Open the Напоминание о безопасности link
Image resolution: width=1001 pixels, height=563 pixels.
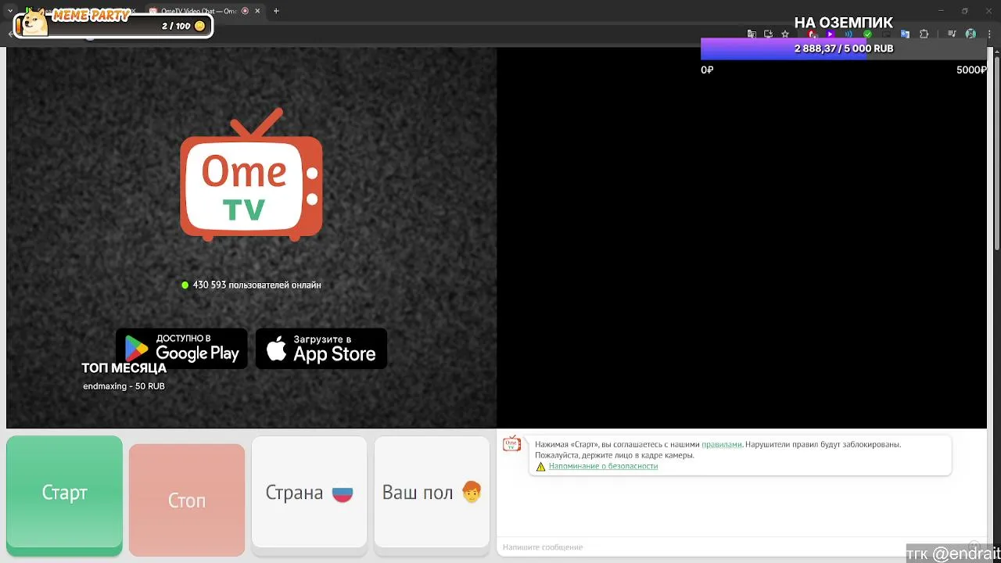click(x=603, y=466)
